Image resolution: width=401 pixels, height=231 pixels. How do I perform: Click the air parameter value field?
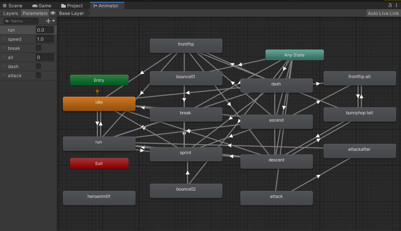pos(45,57)
